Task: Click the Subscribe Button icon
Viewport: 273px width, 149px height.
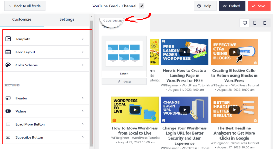Action: (8, 137)
